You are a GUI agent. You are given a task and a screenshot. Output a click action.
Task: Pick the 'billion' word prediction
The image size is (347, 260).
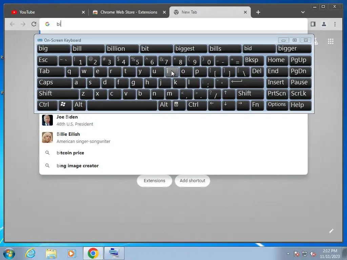pyautogui.click(x=122, y=49)
